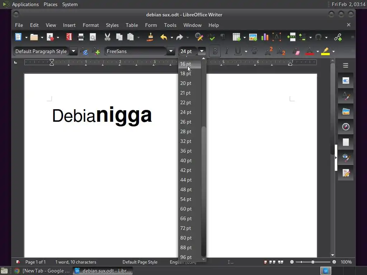The image size is (367, 275).
Task: Open sidebar settings hamburger menu
Action: point(345,66)
